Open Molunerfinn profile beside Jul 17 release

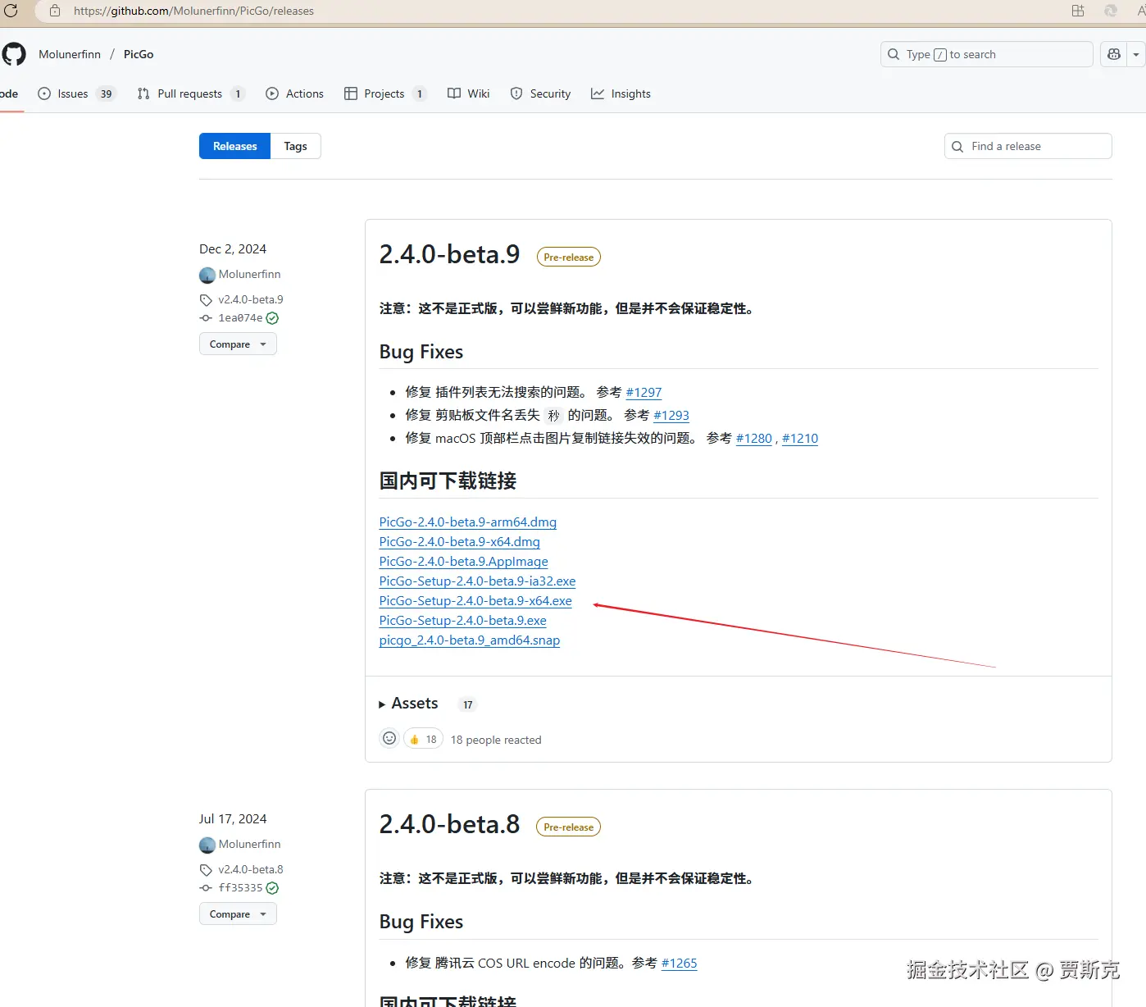click(249, 844)
